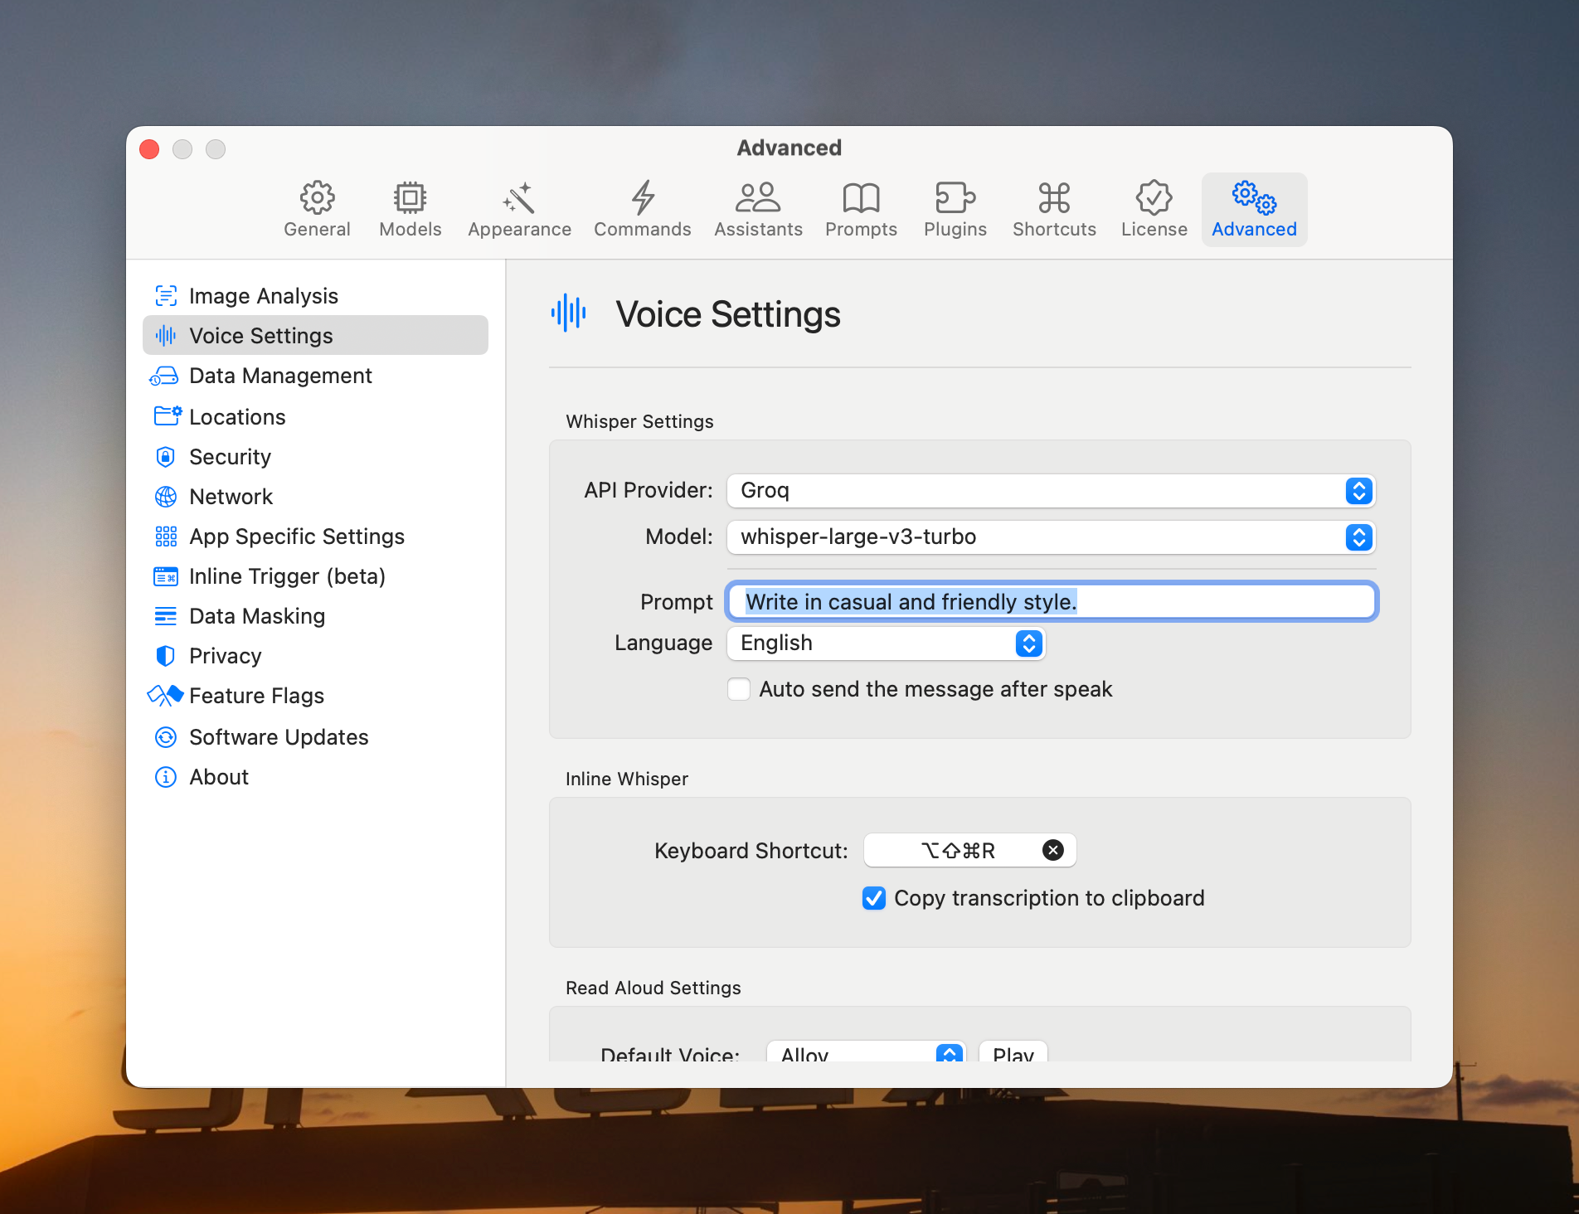The width and height of the screenshot is (1579, 1214).
Task: Open the Prompts book tab
Action: click(x=861, y=210)
